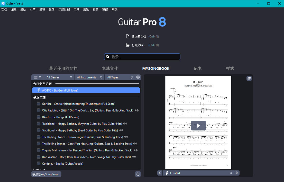
Task: Open the 编辑 menu
Action: point(14,9)
